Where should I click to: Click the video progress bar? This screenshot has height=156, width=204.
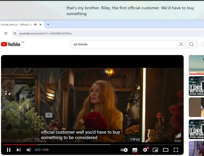[x=92, y=144]
